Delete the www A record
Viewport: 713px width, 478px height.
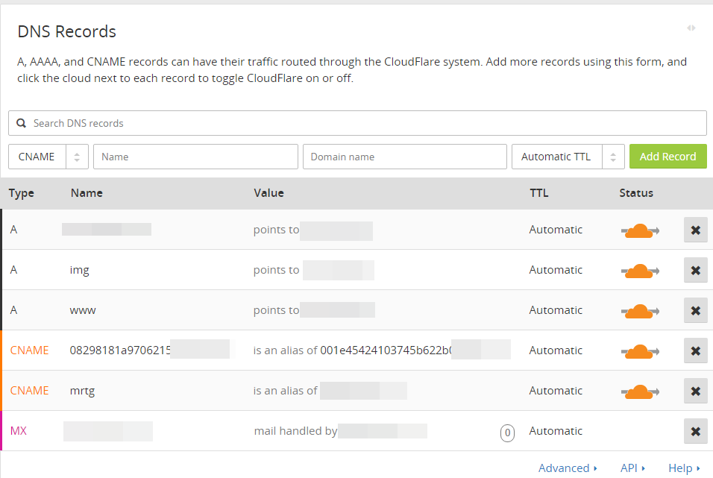tap(695, 310)
